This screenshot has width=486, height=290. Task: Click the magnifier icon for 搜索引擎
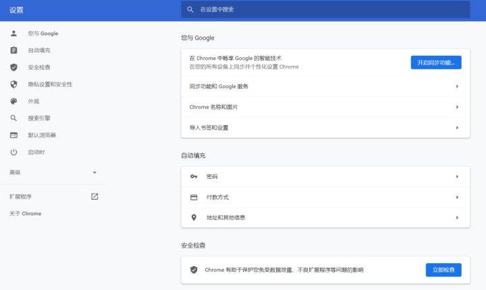tap(13, 118)
